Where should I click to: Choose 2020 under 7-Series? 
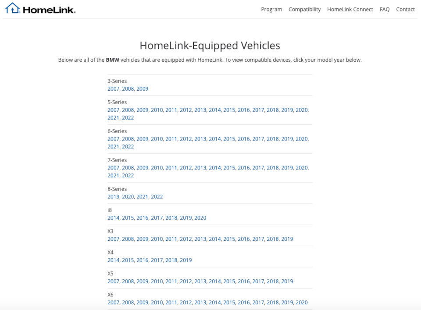(x=301, y=168)
